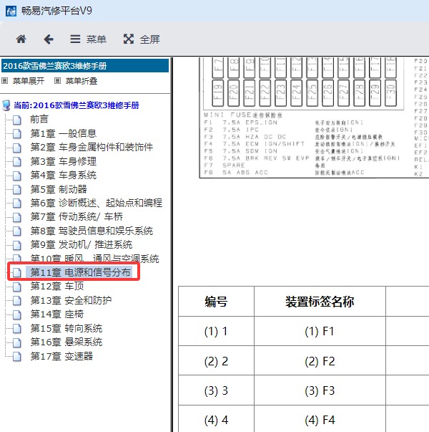
Task: Collapse all menus with 菜单折叠
Action: [x=77, y=81]
